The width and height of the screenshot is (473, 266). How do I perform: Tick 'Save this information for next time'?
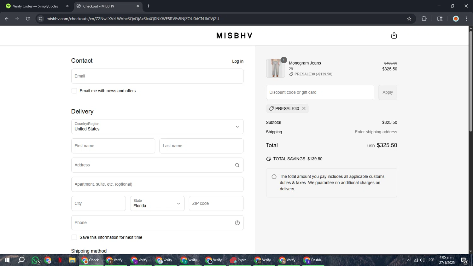pyautogui.click(x=74, y=237)
